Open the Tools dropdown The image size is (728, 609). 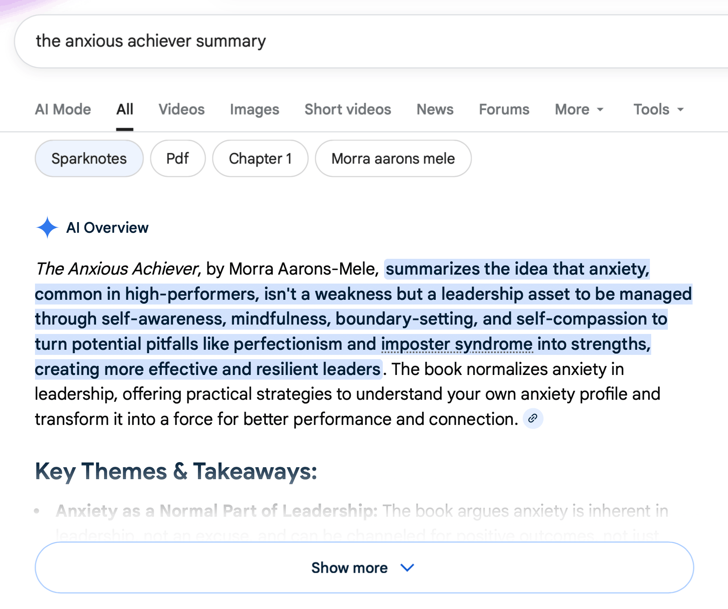click(x=658, y=109)
